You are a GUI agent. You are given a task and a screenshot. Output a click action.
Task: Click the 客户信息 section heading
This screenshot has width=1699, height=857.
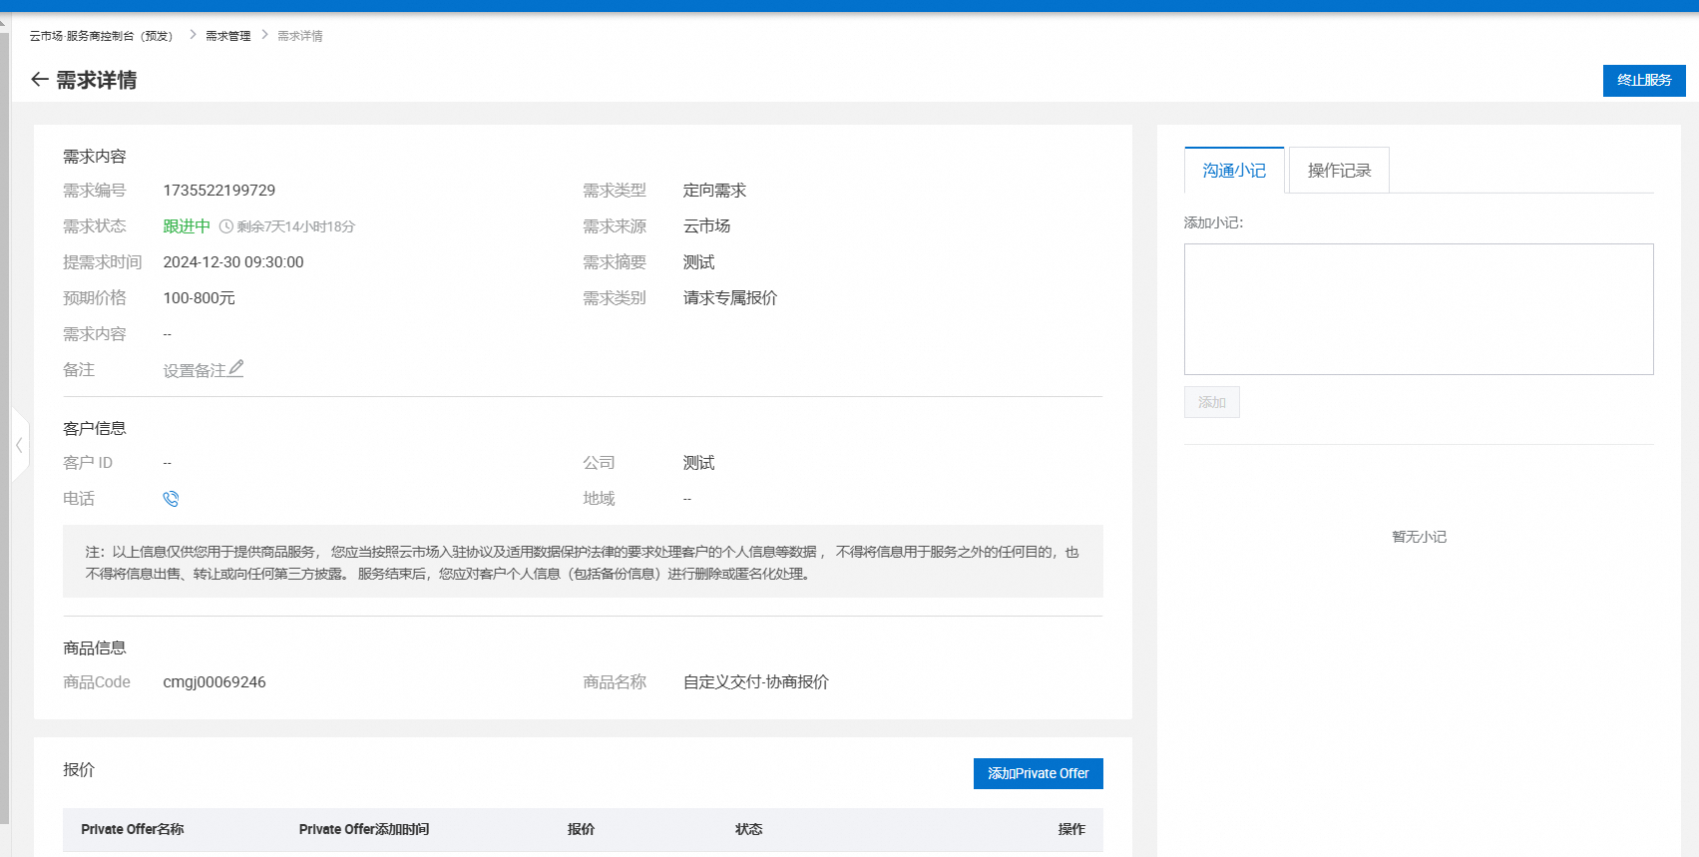[95, 428]
